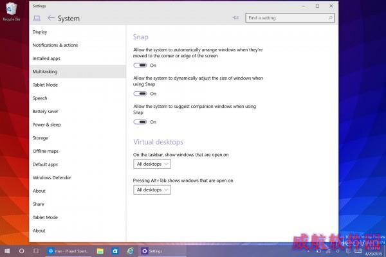Toggle dynamically adjust window size switch
This screenshot has width=386, height=257.
(x=140, y=93)
